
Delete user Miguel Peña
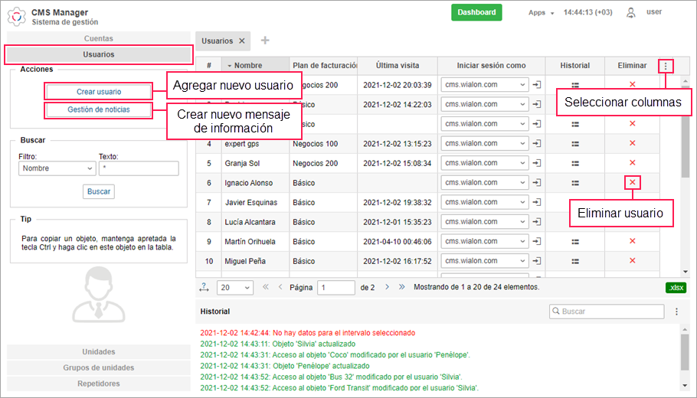[x=633, y=260]
